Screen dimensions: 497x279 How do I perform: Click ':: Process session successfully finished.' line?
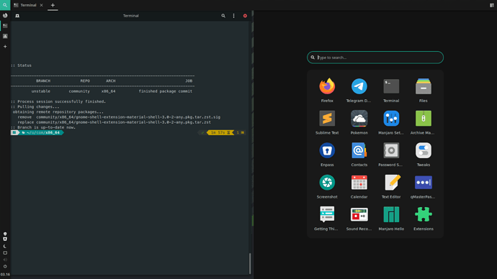coord(58,101)
